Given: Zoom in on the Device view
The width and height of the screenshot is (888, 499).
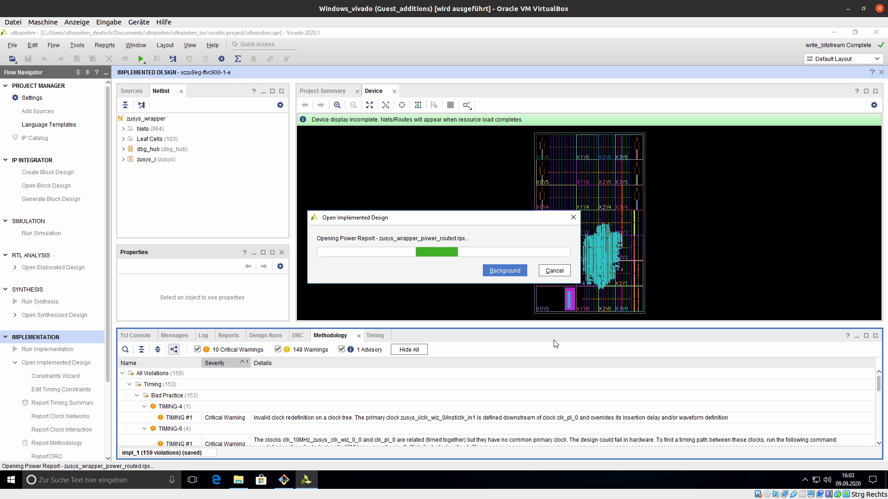Looking at the screenshot, I should 337,105.
